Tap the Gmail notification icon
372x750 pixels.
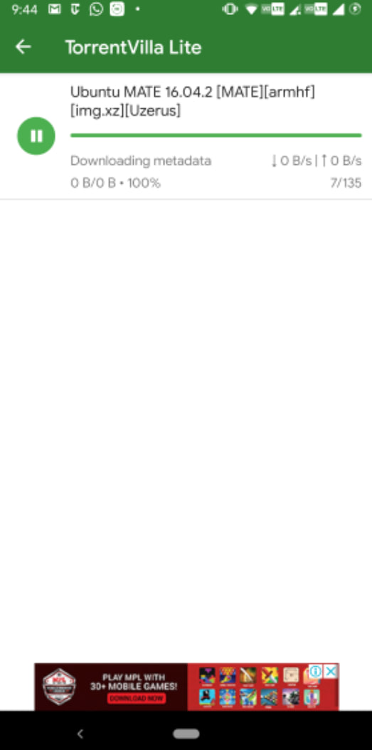coord(55,9)
